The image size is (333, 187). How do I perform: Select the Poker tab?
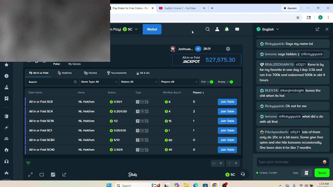(57, 64)
